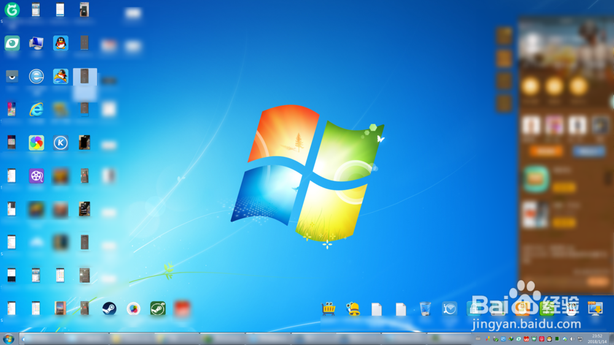Open the gold bell icon
Viewport: 614px width, 345px height.
point(353,309)
